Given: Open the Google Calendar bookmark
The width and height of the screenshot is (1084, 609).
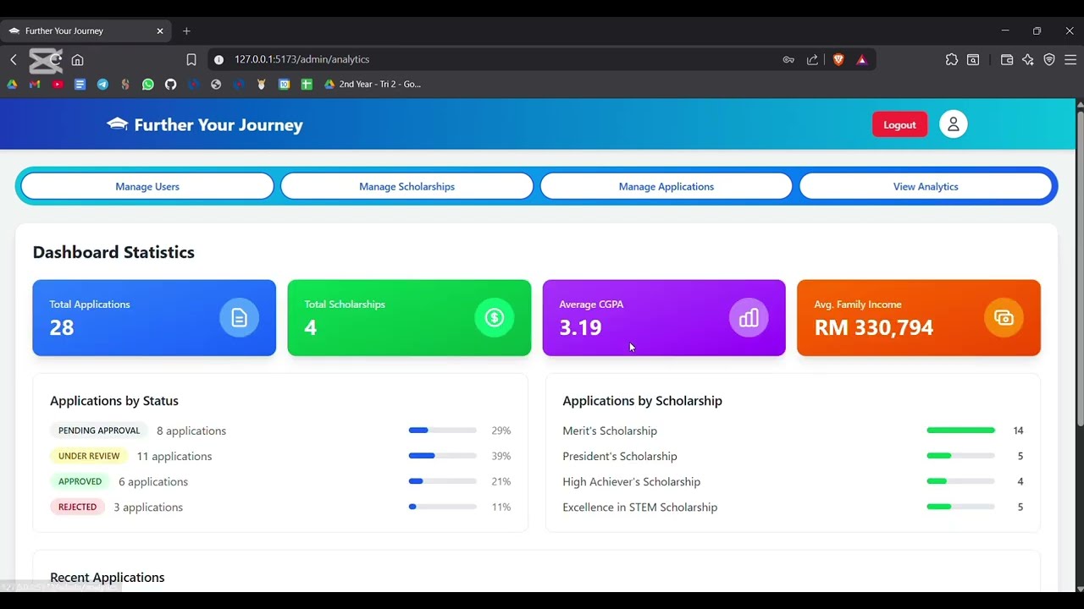Looking at the screenshot, I should click(285, 84).
